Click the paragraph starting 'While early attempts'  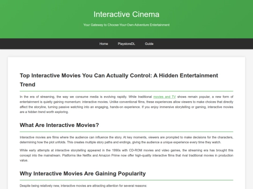(126, 155)
